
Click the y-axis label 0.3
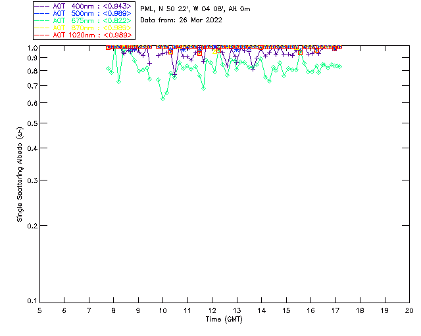click(x=32, y=180)
